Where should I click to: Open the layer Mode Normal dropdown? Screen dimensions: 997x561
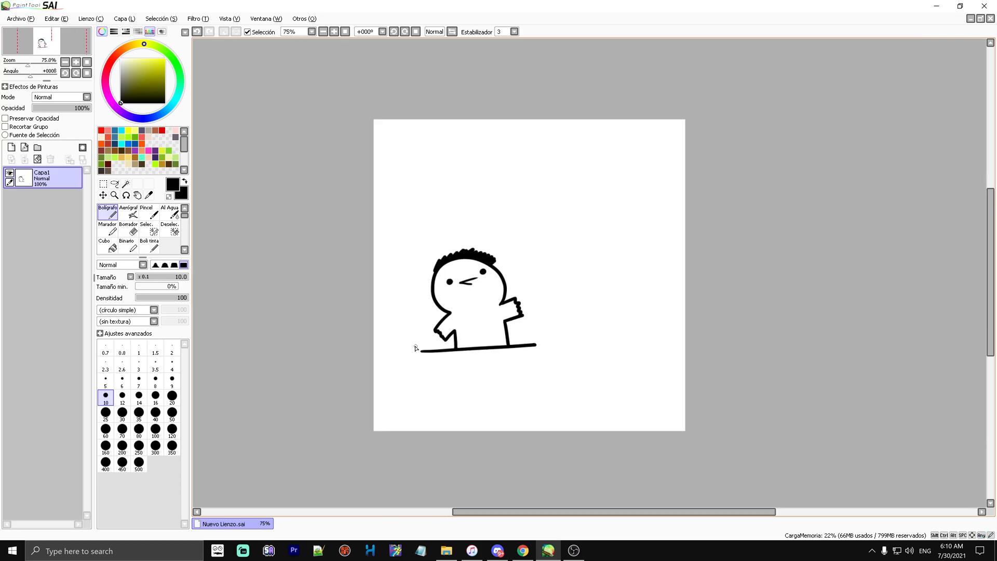point(87,97)
